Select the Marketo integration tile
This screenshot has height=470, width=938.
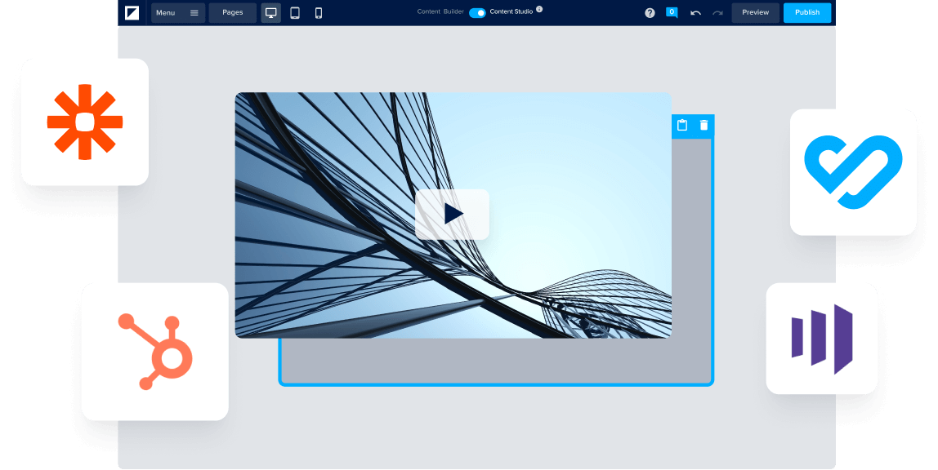coord(821,338)
